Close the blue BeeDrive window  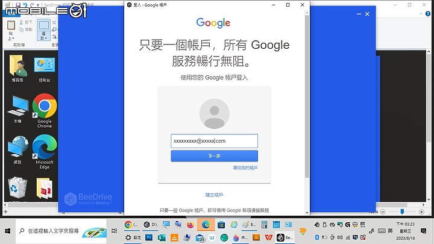[367, 14]
